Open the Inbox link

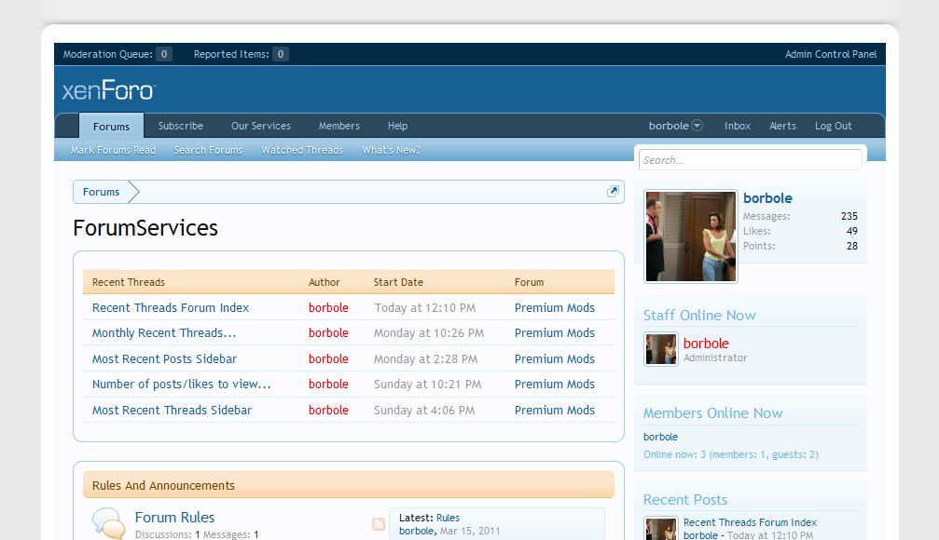point(738,126)
